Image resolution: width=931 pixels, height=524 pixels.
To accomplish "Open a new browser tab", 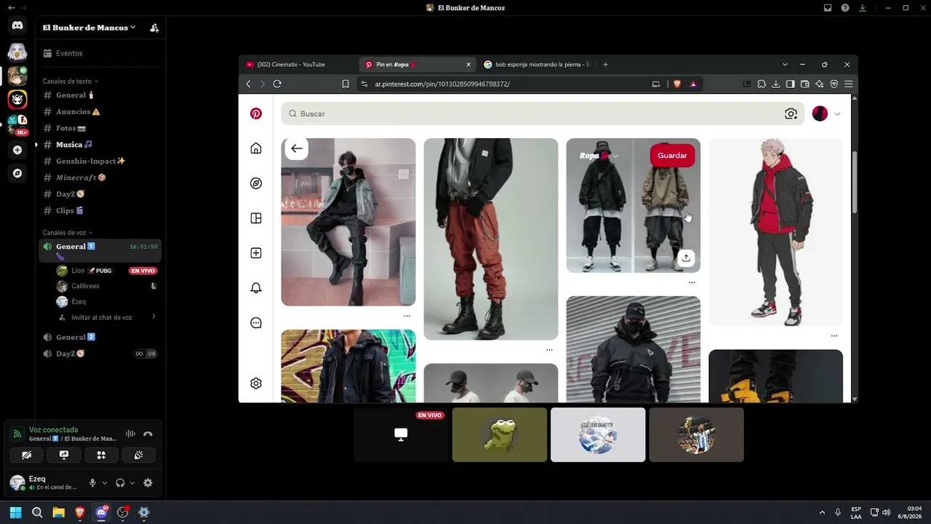I will coord(605,64).
